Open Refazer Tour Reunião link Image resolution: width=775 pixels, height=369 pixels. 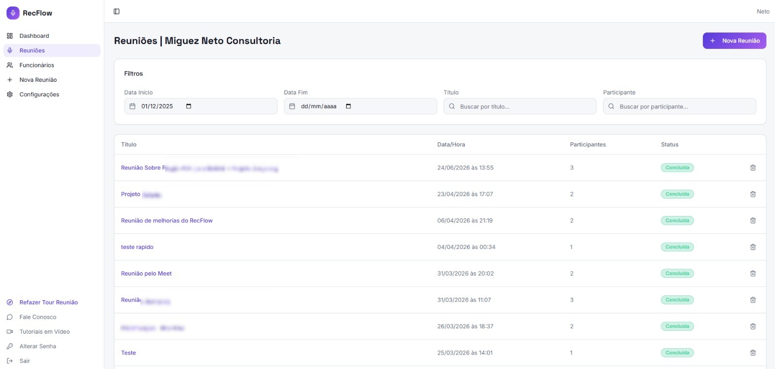coord(52,302)
